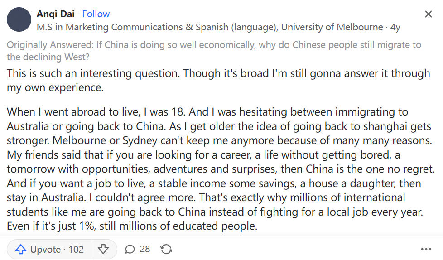Open the Anqi Dai author name link
Screen dimensions: 443x260
(56, 14)
